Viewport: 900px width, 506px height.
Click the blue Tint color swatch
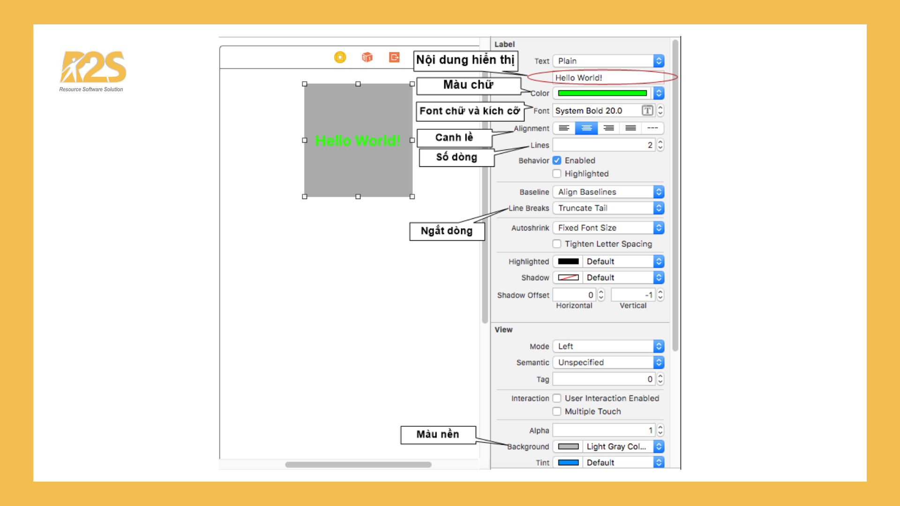coord(568,462)
